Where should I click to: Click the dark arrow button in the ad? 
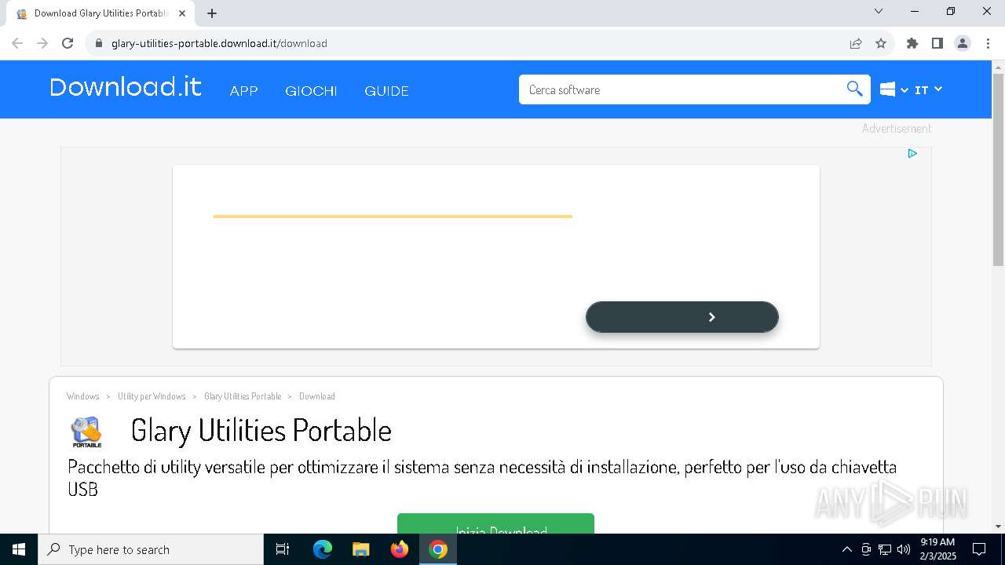(682, 317)
